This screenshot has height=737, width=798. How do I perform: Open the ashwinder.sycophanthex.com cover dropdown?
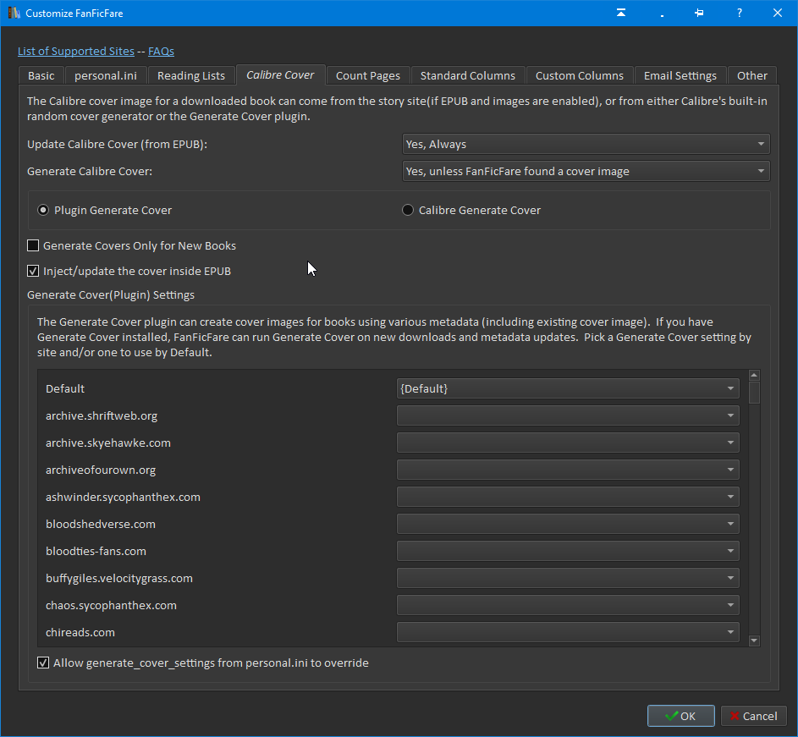tap(568, 496)
